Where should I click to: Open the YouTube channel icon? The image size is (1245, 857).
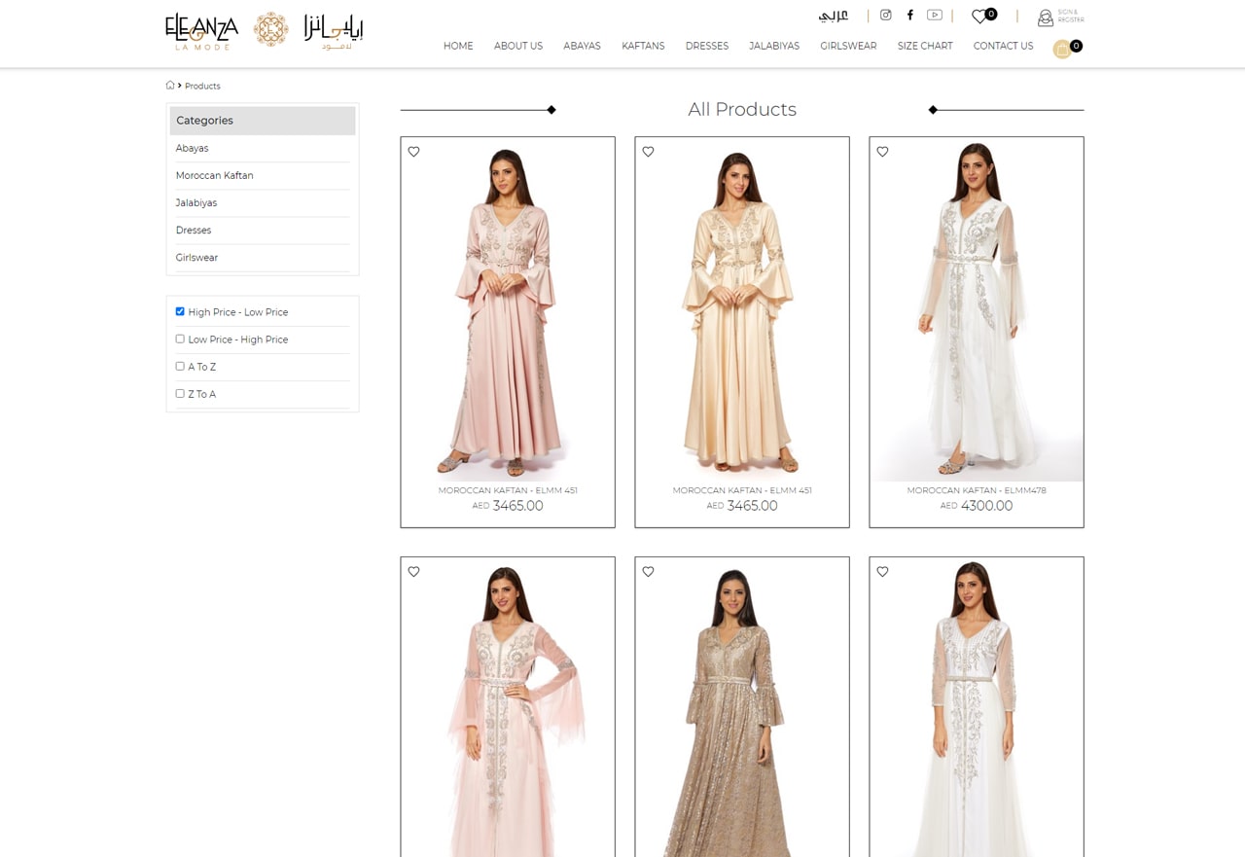click(935, 15)
